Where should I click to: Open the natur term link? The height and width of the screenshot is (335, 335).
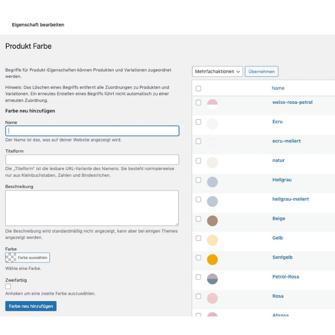[x=278, y=160]
